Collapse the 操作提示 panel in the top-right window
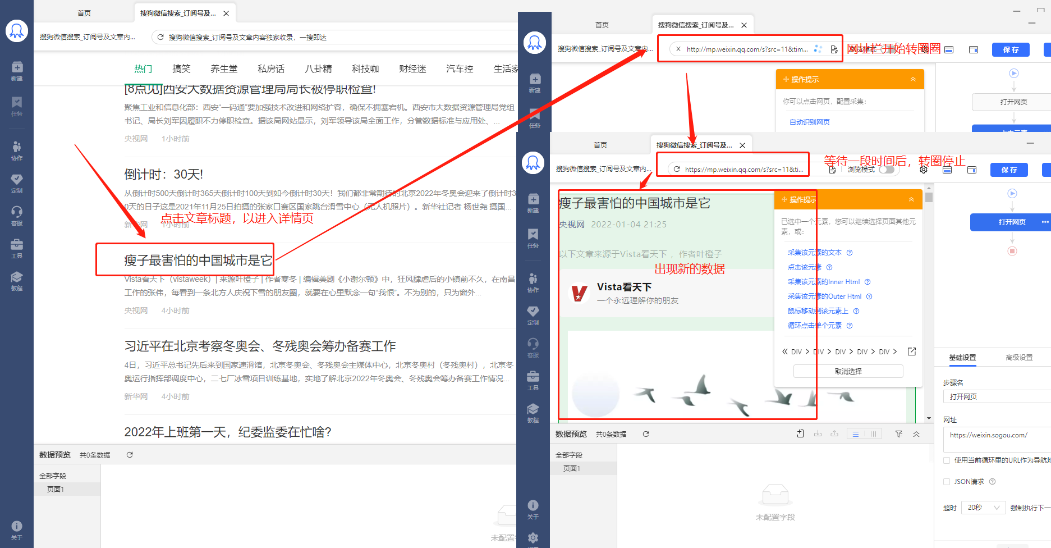This screenshot has height=548, width=1051. click(x=913, y=79)
